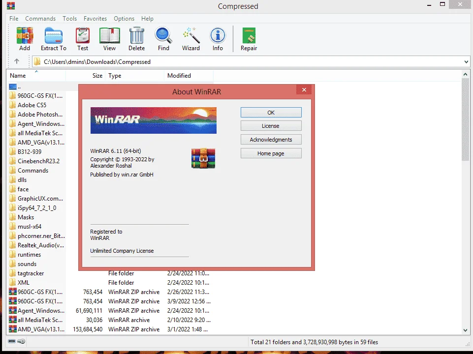Click the status bar total files text
Image resolution: width=473 pixels, height=354 pixels.
314,342
